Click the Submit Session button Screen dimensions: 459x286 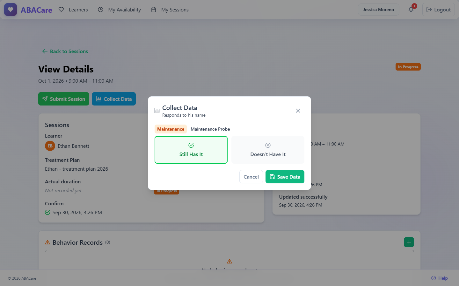tap(64, 99)
